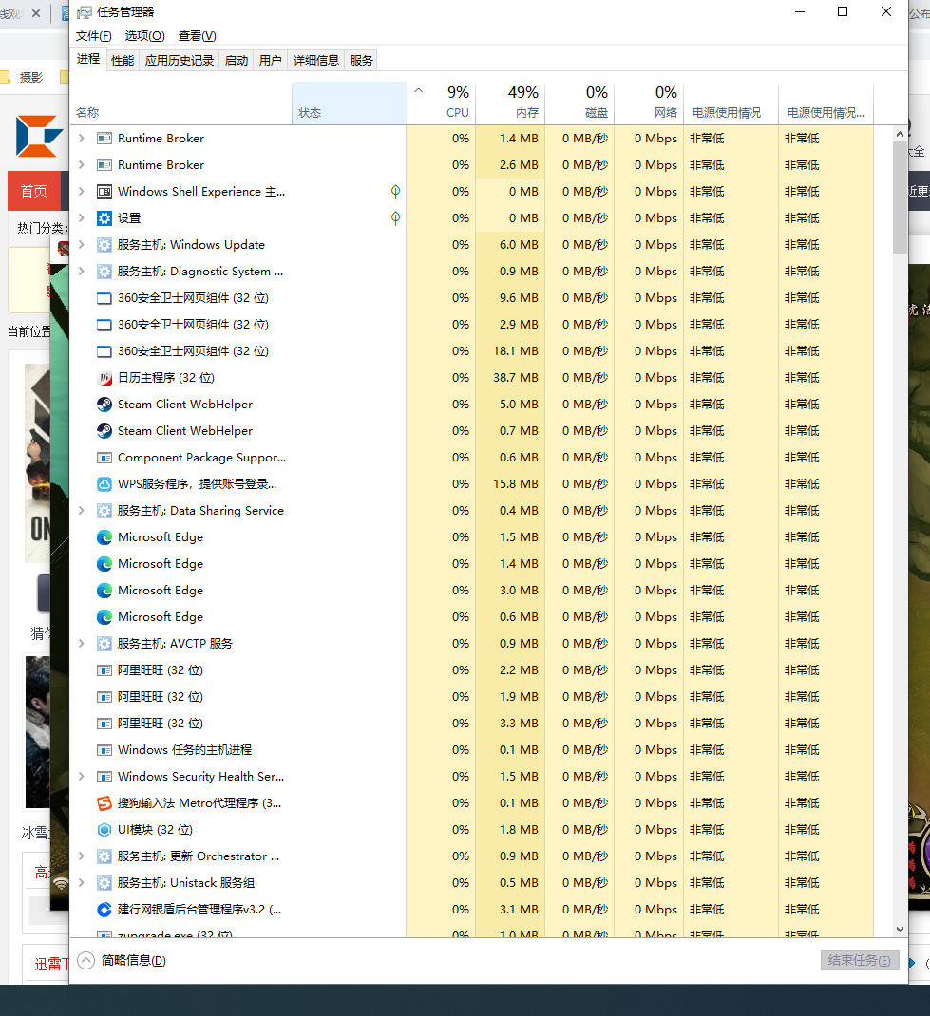930x1016 pixels.
Task: Expand the Windows Security Health Service row
Action: click(81, 777)
